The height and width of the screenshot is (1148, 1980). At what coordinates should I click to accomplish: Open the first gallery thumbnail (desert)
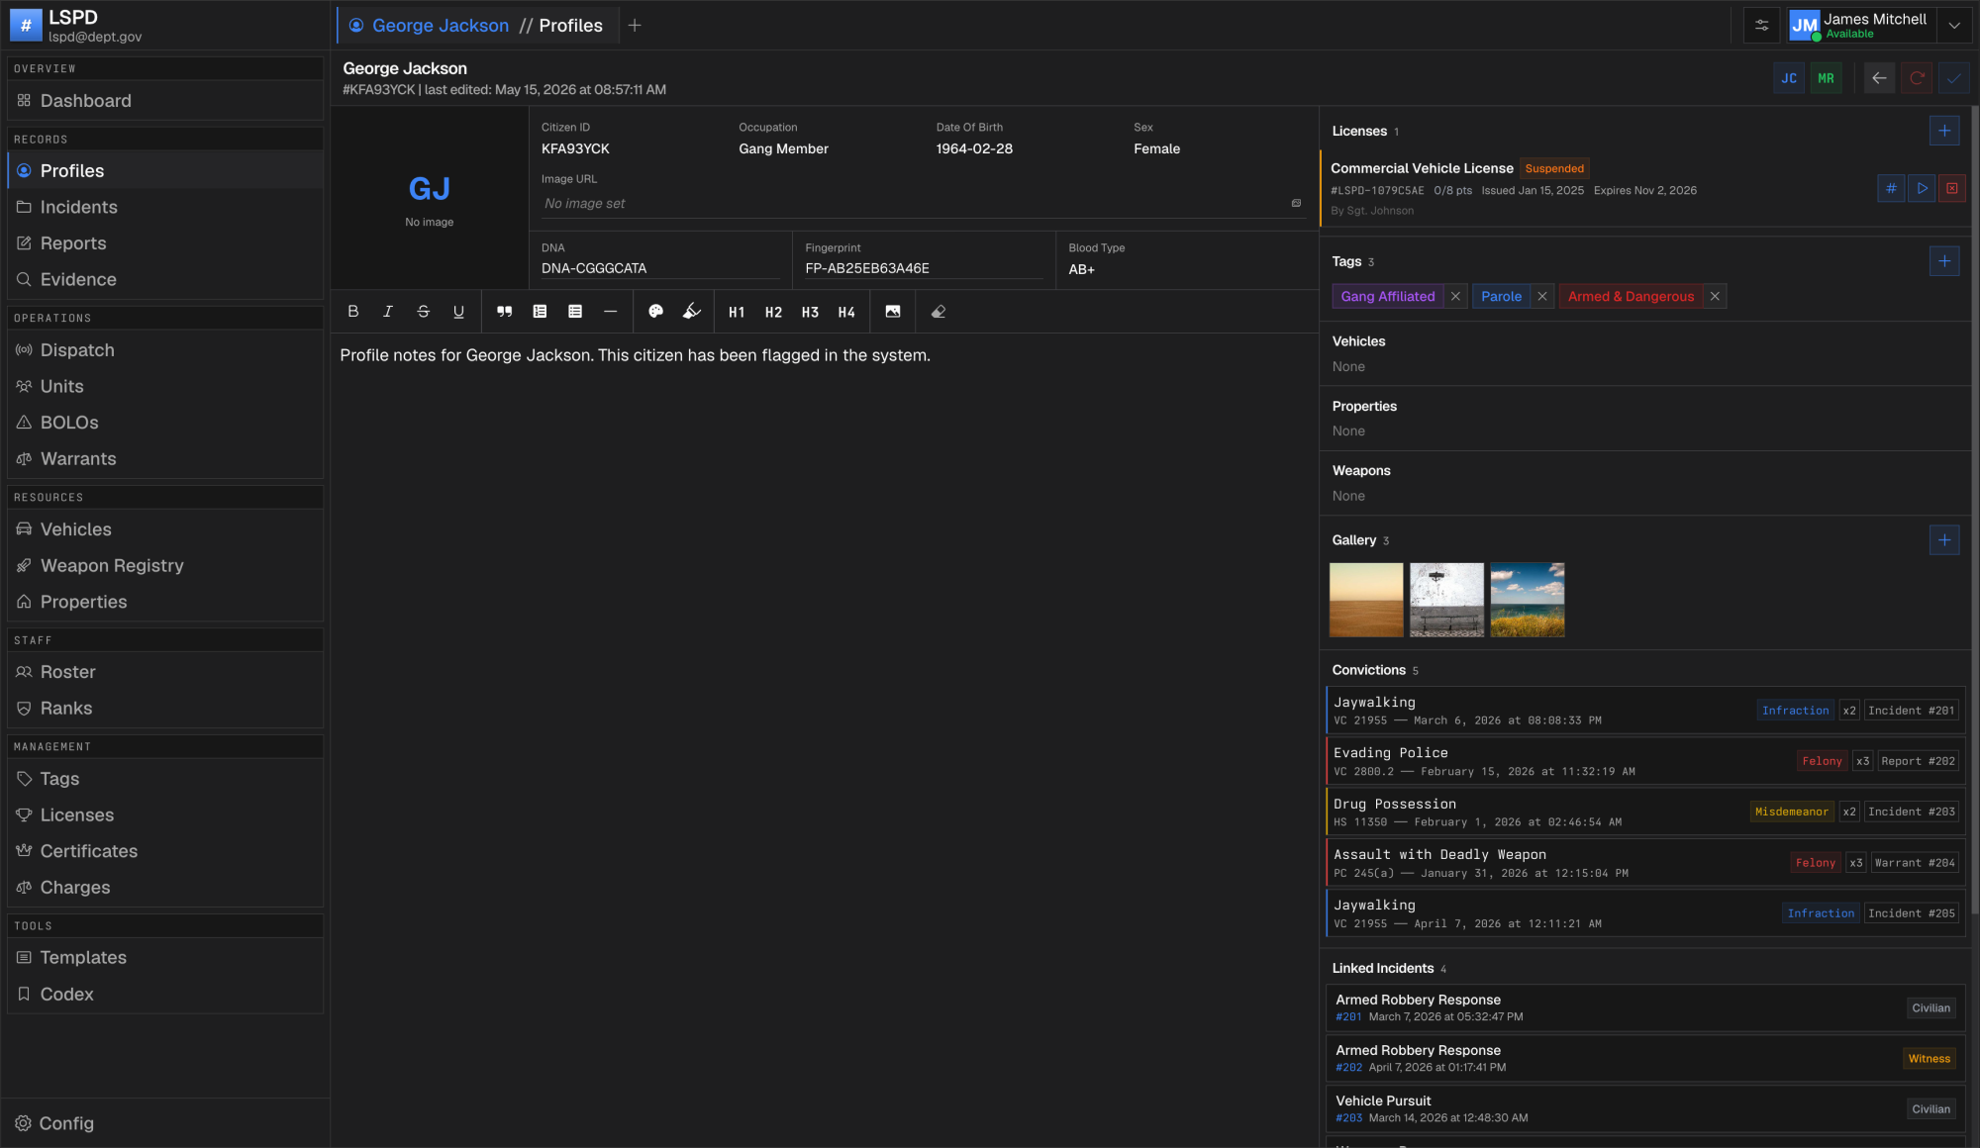tap(1366, 600)
